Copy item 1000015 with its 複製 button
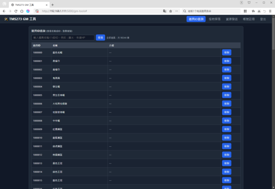Viewport: 275px width, 189px height. click(227, 180)
